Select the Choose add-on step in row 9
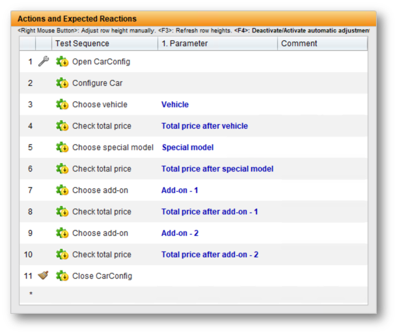The height and width of the screenshot is (334, 397). [100, 233]
